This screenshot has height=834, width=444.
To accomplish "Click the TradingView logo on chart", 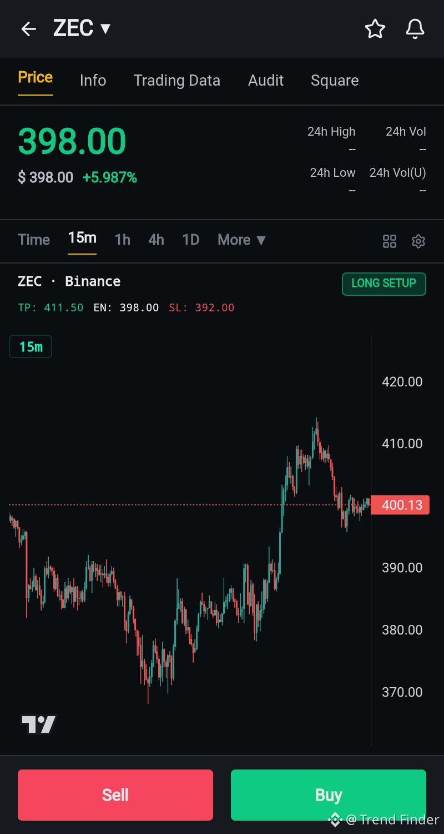I will (39, 724).
